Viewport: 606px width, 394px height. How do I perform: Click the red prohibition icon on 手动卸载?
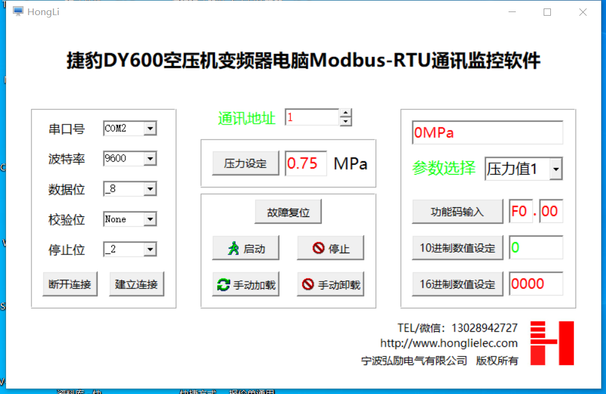pyautogui.click(x=308, y=285)
